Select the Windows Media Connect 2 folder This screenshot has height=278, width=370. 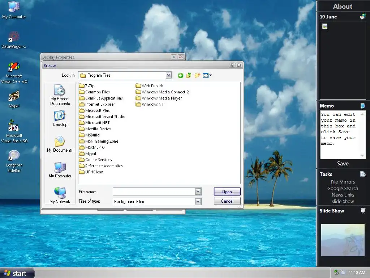(162, 92)
